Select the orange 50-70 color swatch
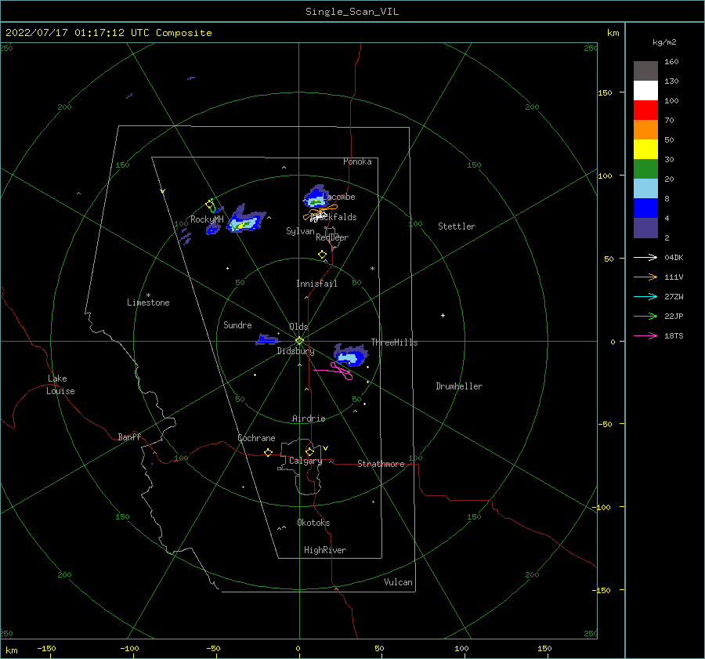This screenshot has width=705, height=659. point(645,130)
